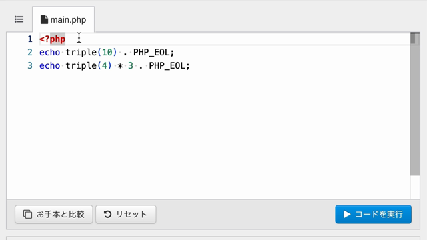
Task: Click empty editor area below the code
Action: (x=208, y=133)
